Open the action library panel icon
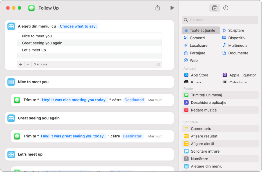 click(214, 8)
